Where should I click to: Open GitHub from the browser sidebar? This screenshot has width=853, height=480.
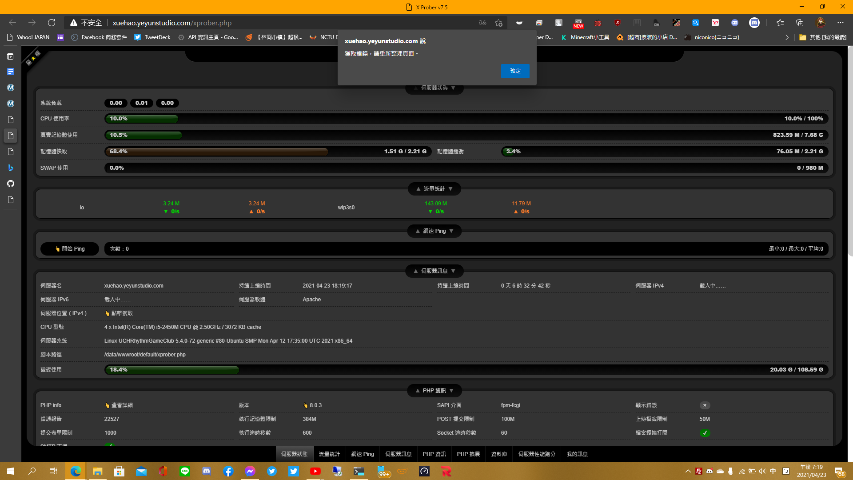11,184
